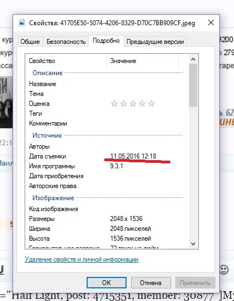This screenshot has width=234, height=301.
Task: Click the smiley emoji icon in forum editor
Action: (224, 270)
